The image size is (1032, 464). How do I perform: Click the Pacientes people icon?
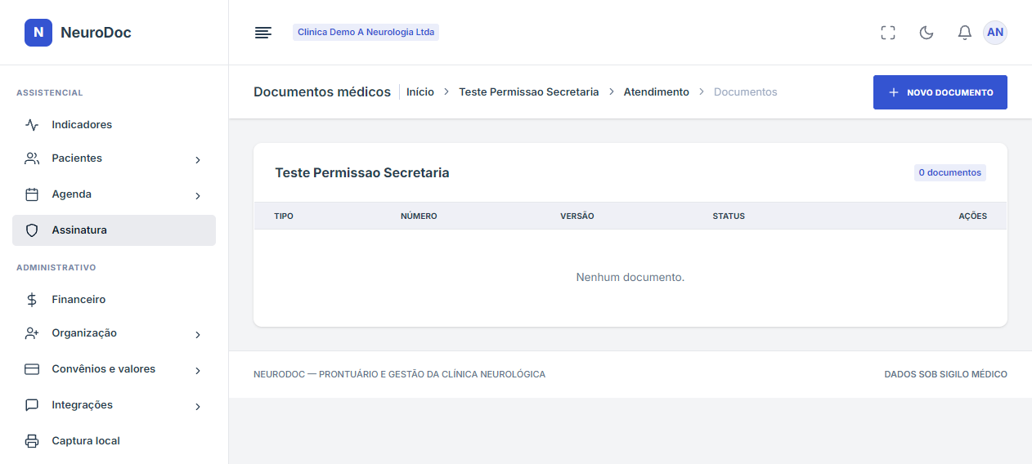[32, 158]
